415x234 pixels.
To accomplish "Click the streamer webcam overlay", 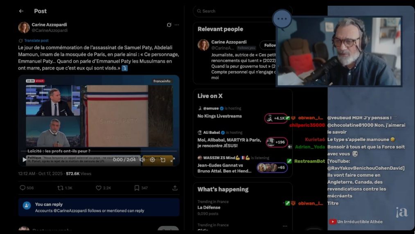I will [339, 51].
